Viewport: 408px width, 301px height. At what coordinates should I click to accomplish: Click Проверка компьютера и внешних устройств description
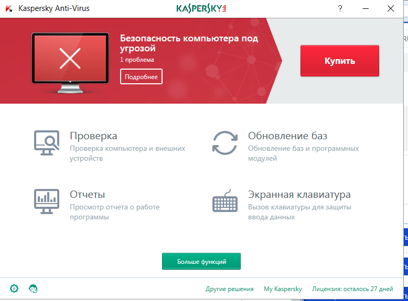click(x=127, y=153)
